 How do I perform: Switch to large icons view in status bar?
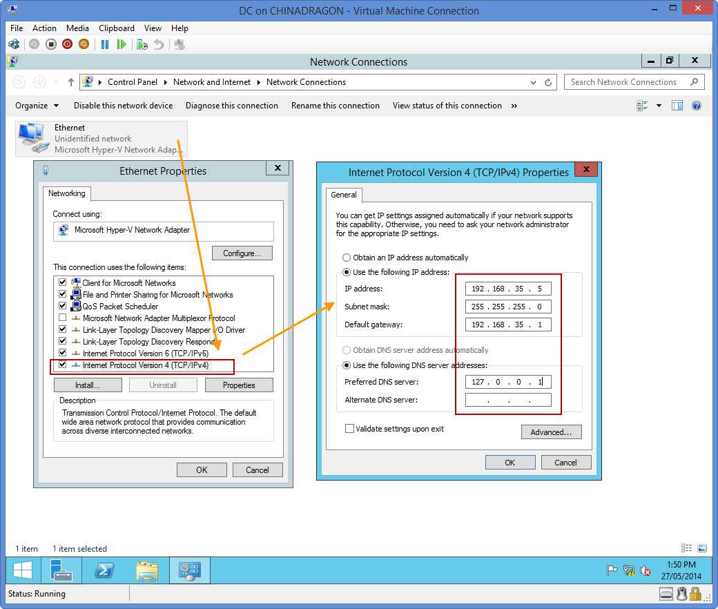pos(702,548)
